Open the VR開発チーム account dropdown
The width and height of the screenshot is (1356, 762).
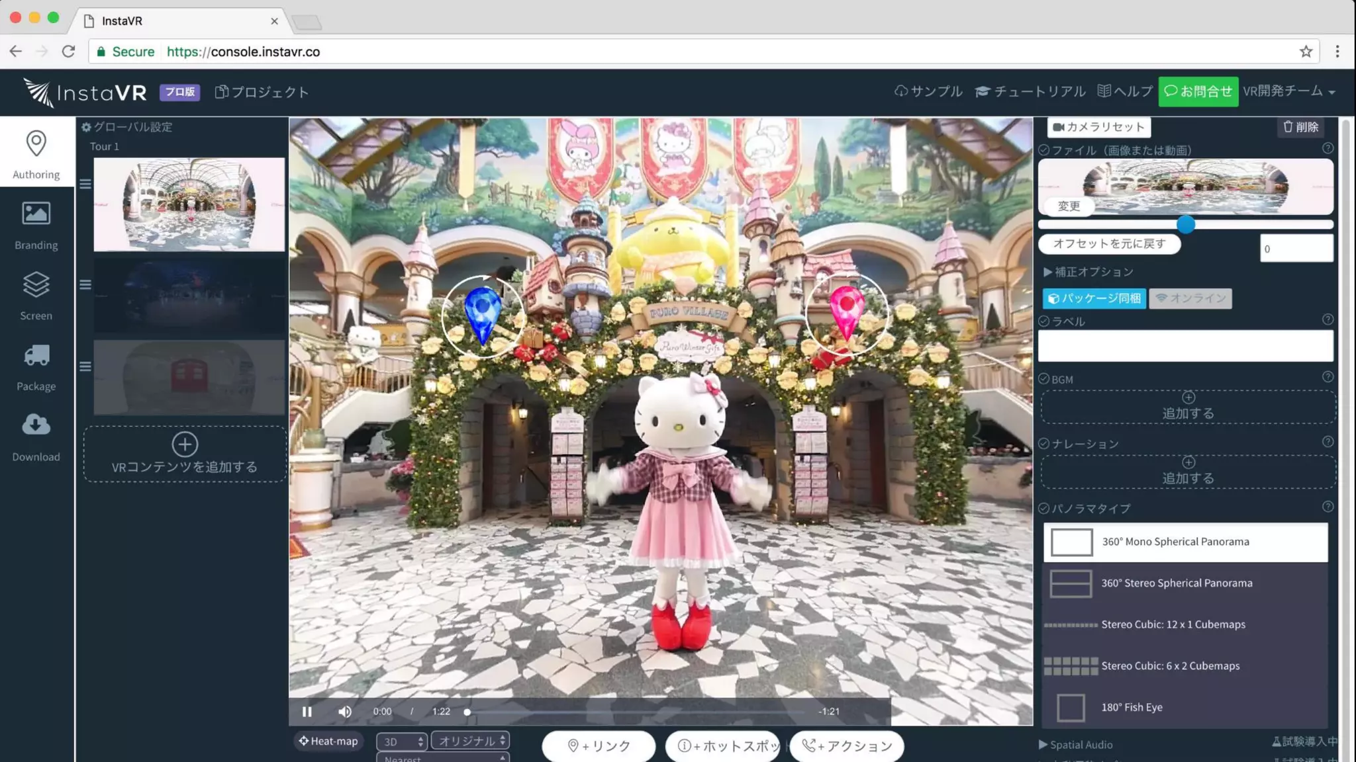click(x=1288, y=91)
